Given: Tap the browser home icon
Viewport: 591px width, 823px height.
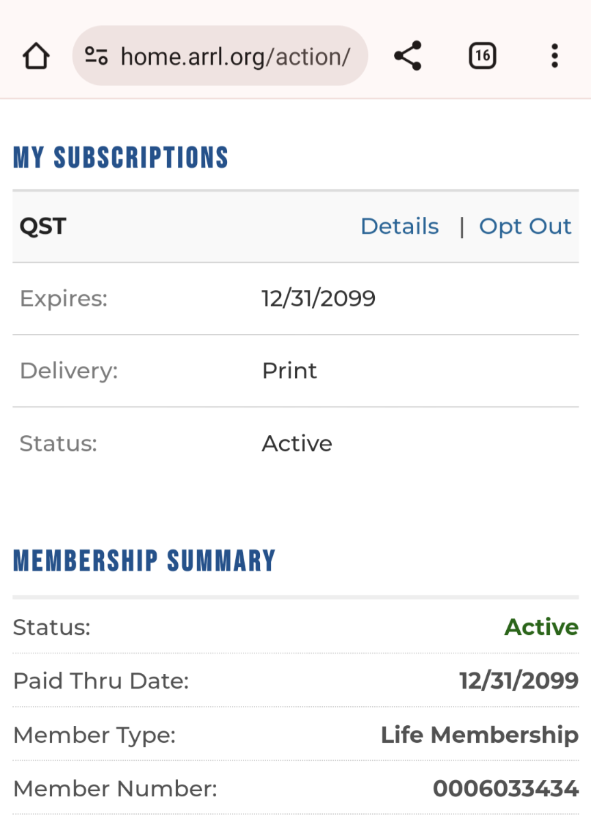Looking at the screenshot, I should (x=36, y=56).
